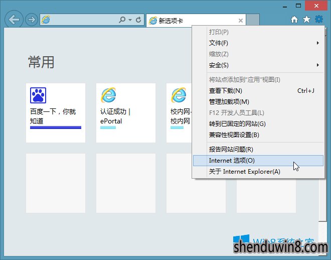Click the 缩放(Z) menu entry
Viewport: 331px width, 260px height.
[x=258, y=54]
